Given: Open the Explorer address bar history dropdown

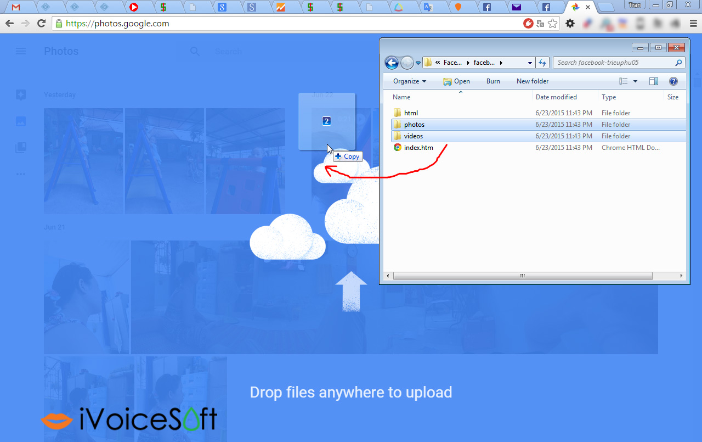Looking at the screenshot, I should coord(530,63).
